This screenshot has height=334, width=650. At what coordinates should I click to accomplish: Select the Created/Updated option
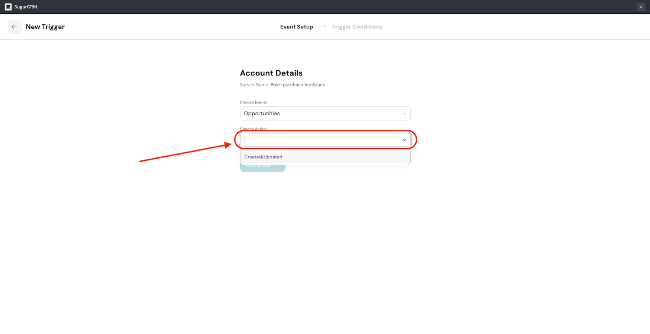264,157
